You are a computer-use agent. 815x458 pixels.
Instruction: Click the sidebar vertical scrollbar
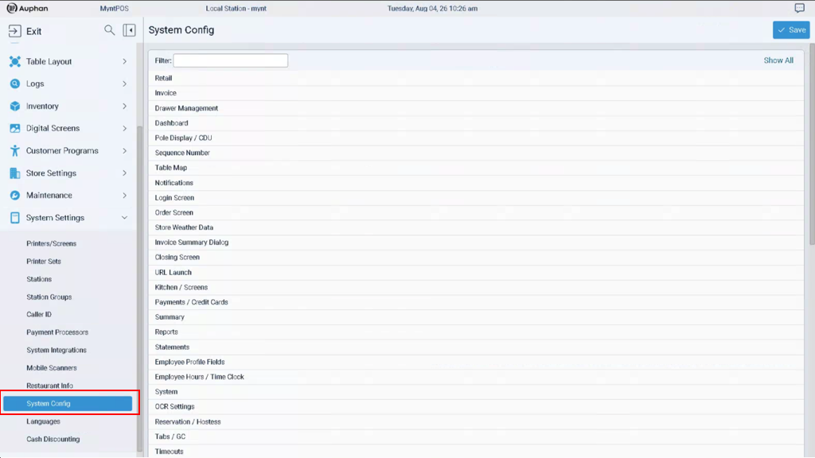[139, 288]
